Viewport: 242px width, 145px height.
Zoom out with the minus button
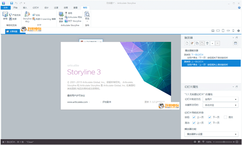pyautogui.click(x=214, y=142)
